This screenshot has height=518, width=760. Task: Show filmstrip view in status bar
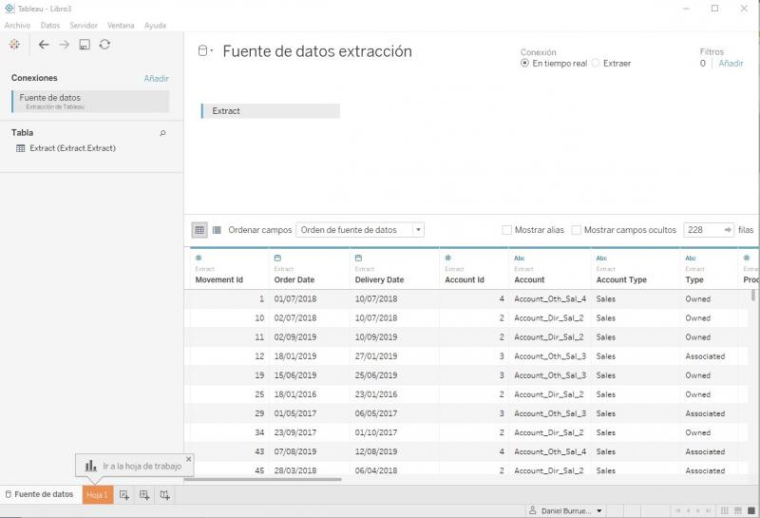pyautogui.click(x=738, y=510)
